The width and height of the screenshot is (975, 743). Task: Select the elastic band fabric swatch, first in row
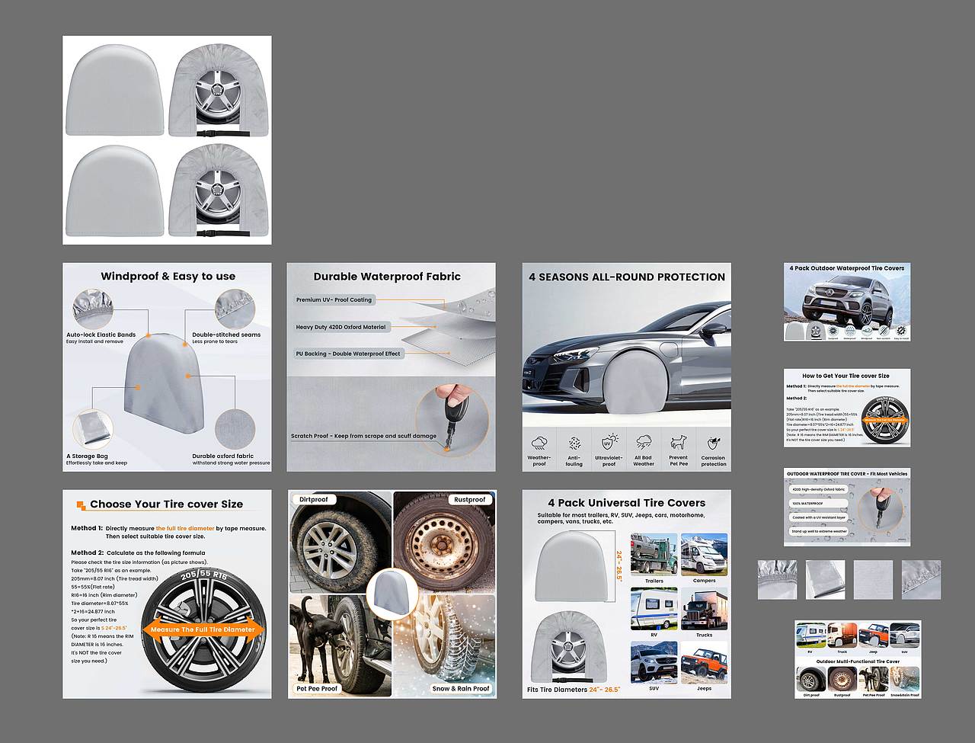[778, 580]
